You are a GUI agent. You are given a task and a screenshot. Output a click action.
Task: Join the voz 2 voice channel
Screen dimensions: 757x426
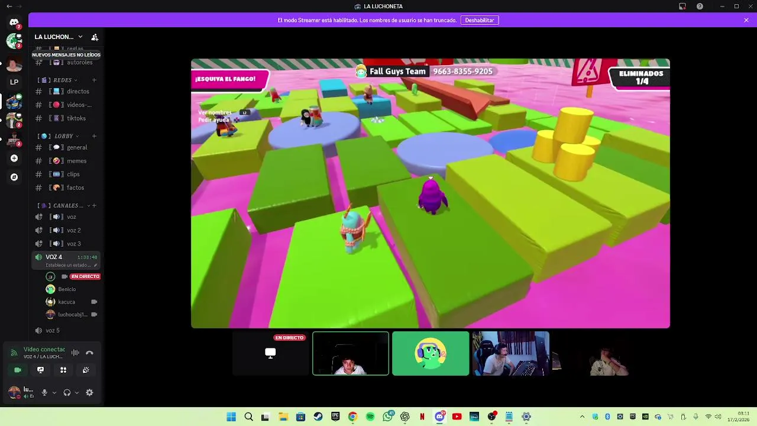click(x=66, y=230)
